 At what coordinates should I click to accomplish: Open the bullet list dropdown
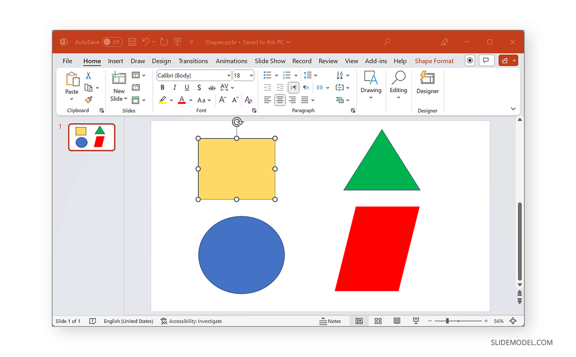click(x=276, y=75)
